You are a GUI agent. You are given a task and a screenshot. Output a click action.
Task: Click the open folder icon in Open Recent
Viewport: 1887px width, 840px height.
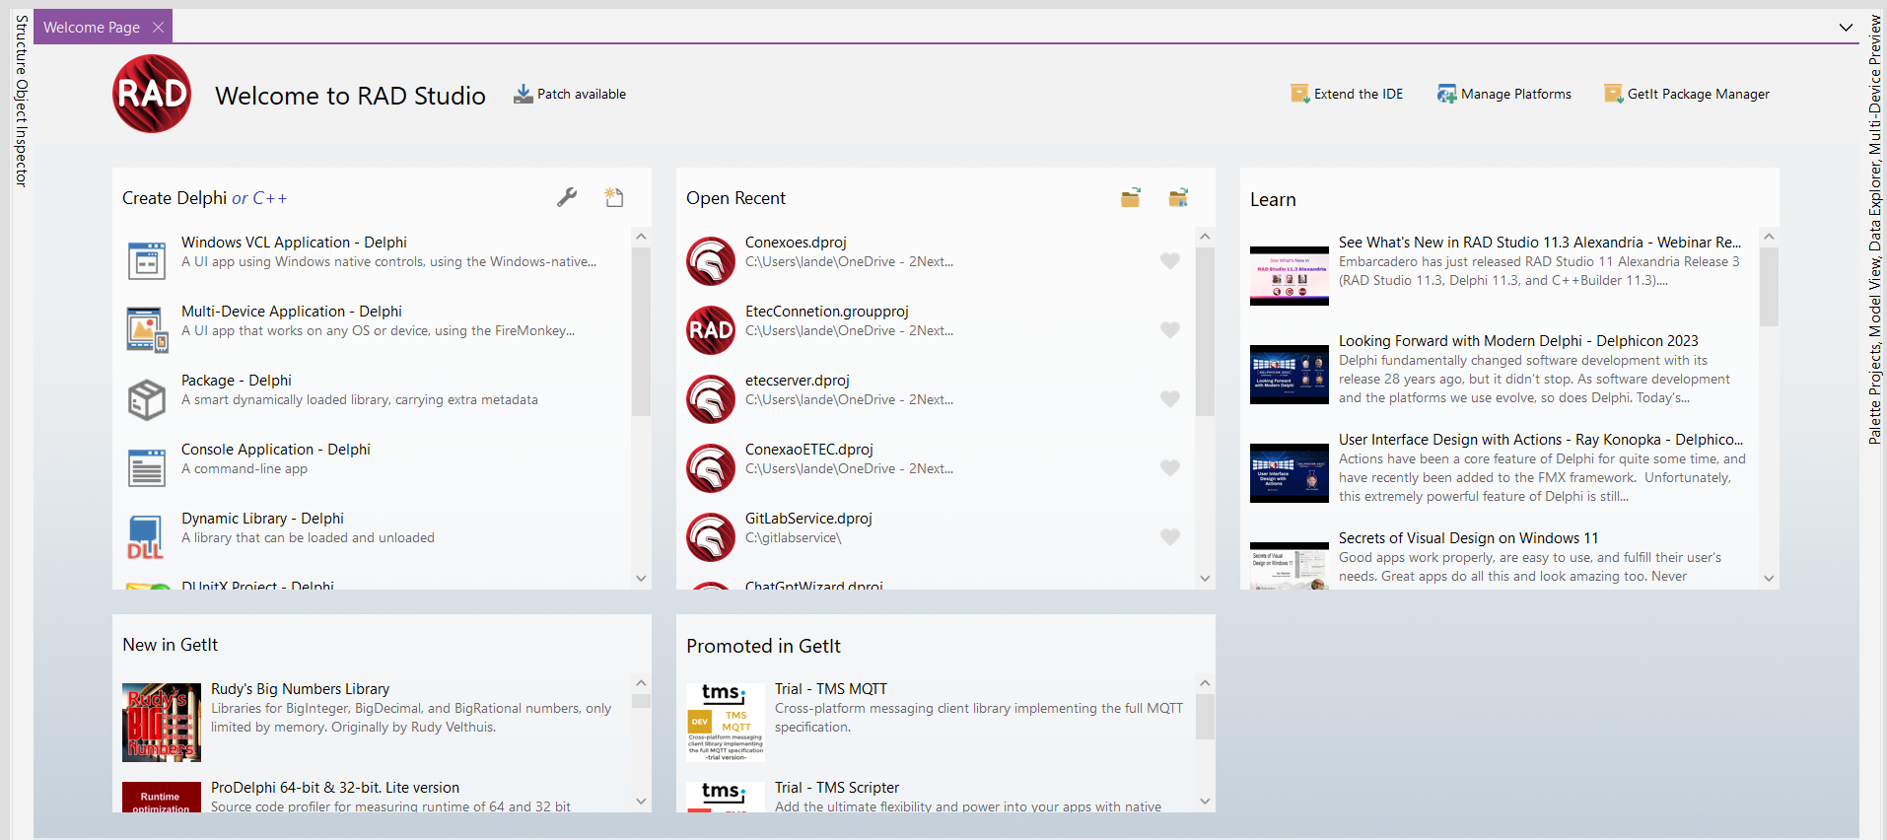coord(1130,198)
